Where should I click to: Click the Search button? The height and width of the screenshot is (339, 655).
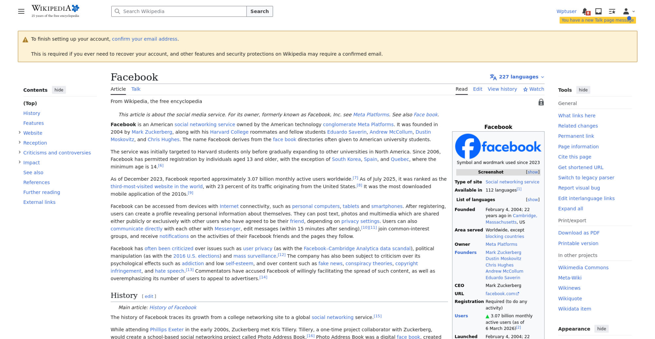click(260, 11)
